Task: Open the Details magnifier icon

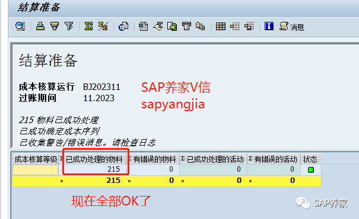Action: pos(20,26)
